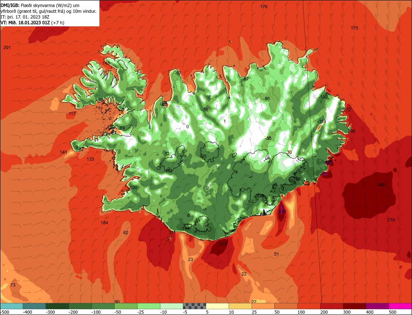Click the value 175 in the northeast sea
This screenshot has height=315, width=412.
(x=354, y=28)
